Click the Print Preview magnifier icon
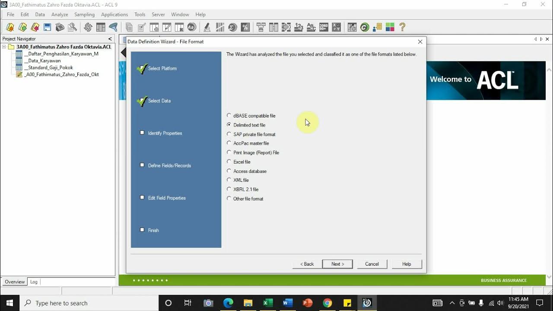 [73, 27]
